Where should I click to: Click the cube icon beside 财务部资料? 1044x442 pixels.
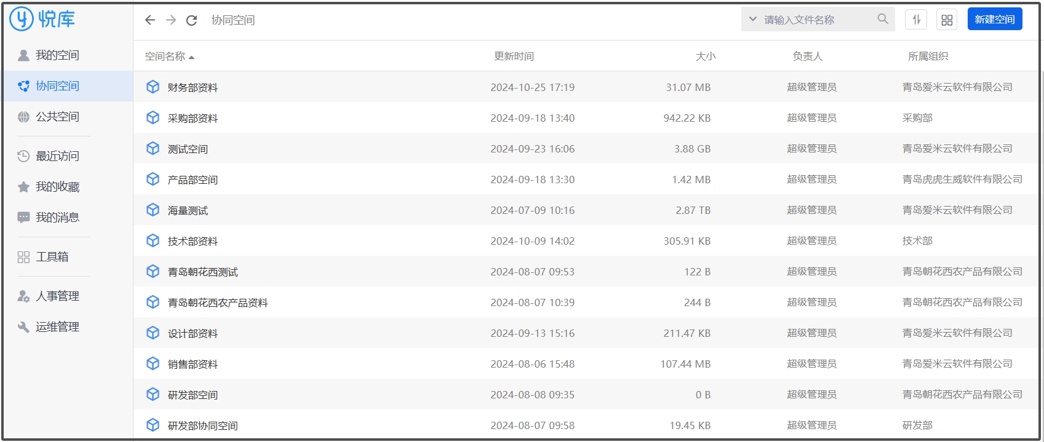tap(153, 87)
